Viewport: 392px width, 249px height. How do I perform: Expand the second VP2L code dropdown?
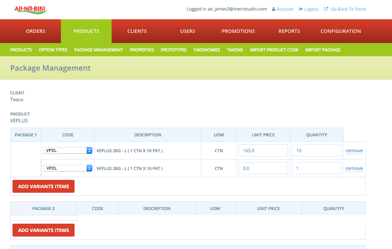click(x=68, y=168)
